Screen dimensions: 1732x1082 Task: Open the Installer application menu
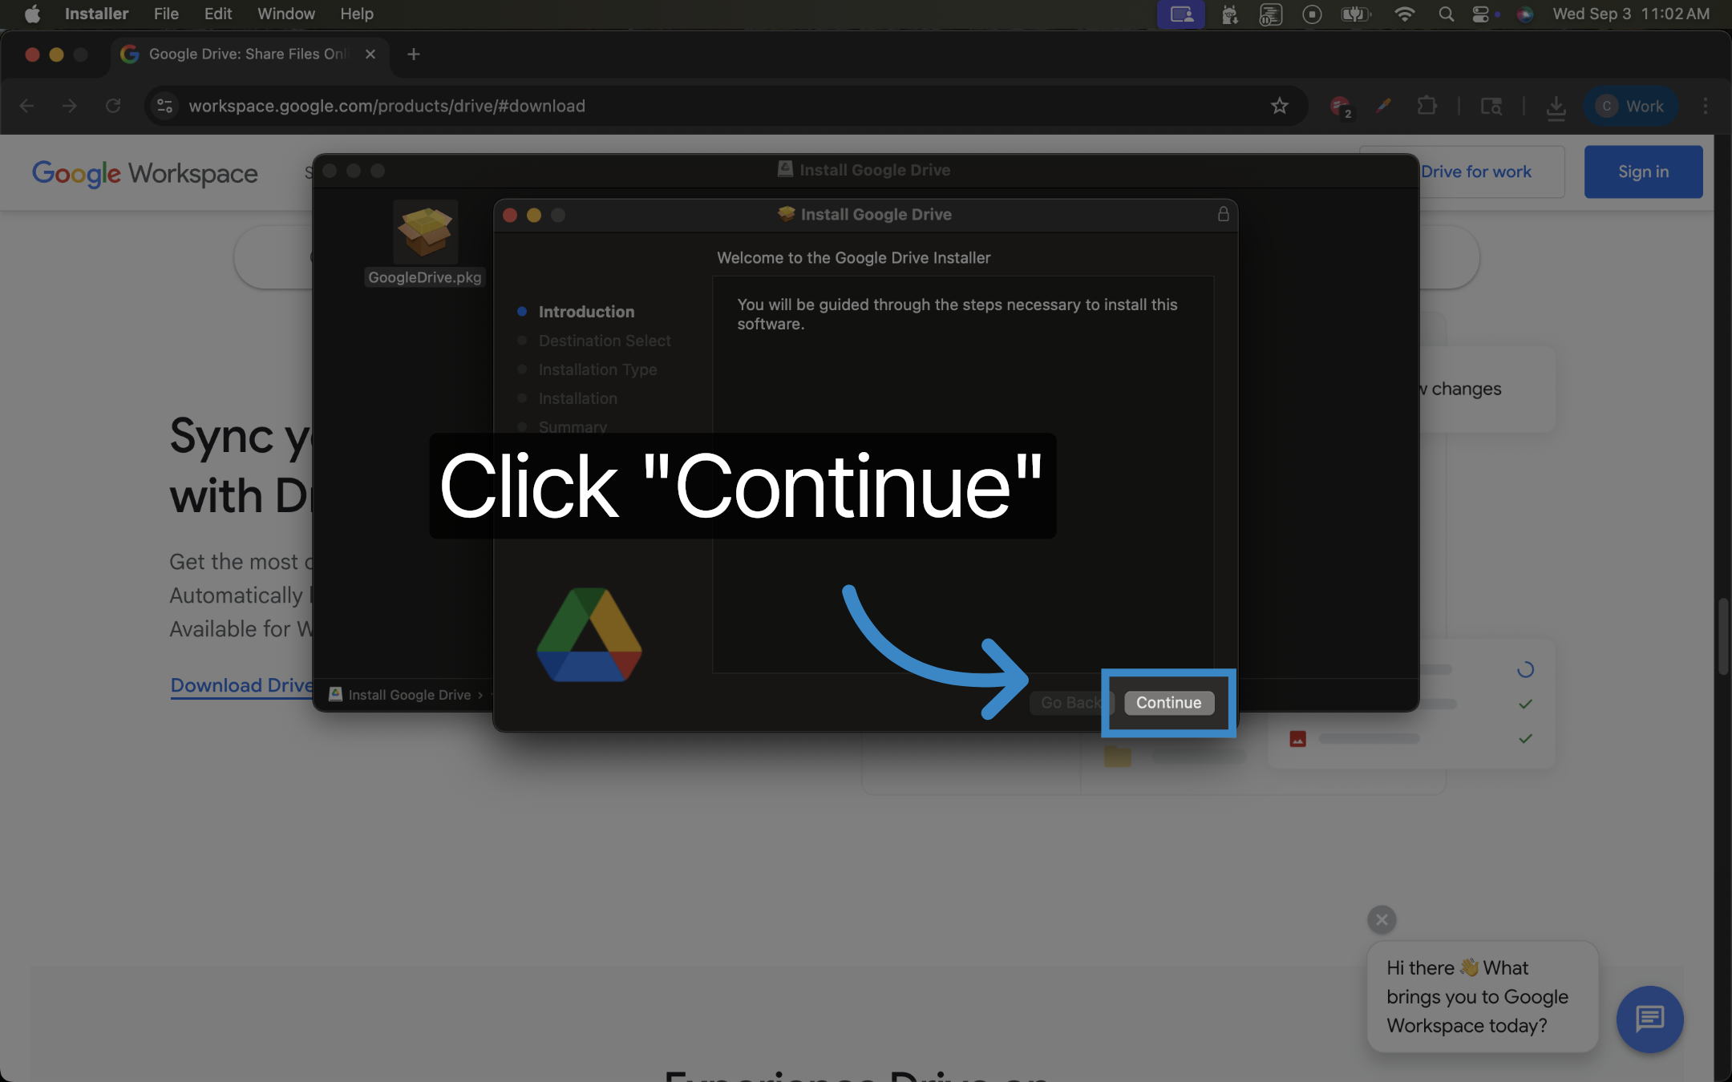click(96, 14)
